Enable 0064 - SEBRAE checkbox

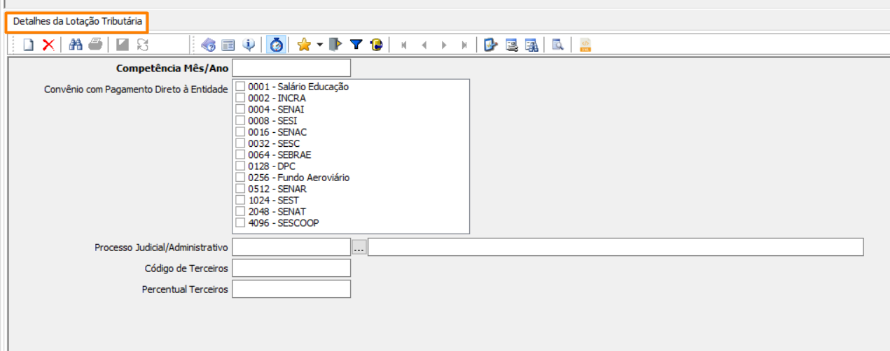click(x=240, y=155)
